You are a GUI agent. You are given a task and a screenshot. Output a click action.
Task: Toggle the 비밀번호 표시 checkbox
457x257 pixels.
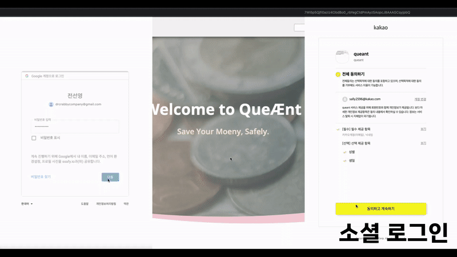click(34, 138)
